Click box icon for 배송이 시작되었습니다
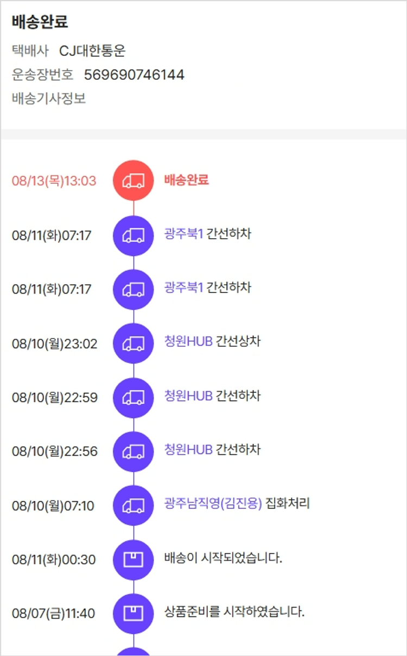The width and height of the screenshot is (407, 656). pos(133,559)
